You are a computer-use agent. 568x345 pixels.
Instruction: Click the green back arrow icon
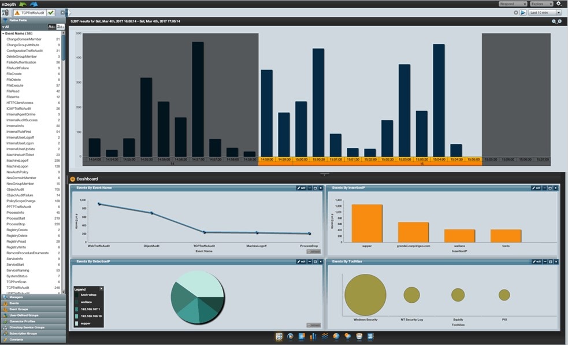[x=23, y=4]
